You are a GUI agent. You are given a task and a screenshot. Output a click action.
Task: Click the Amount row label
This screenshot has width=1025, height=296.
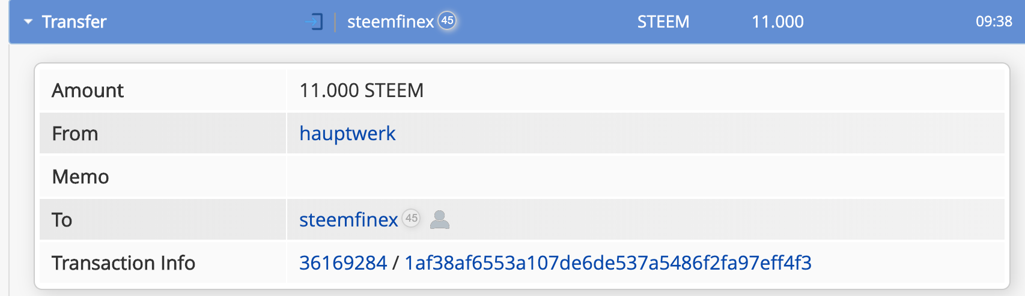point(88,90)
